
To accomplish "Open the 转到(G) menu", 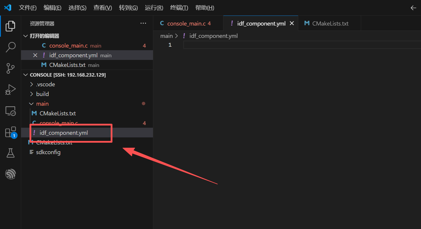I will point(128,8).
